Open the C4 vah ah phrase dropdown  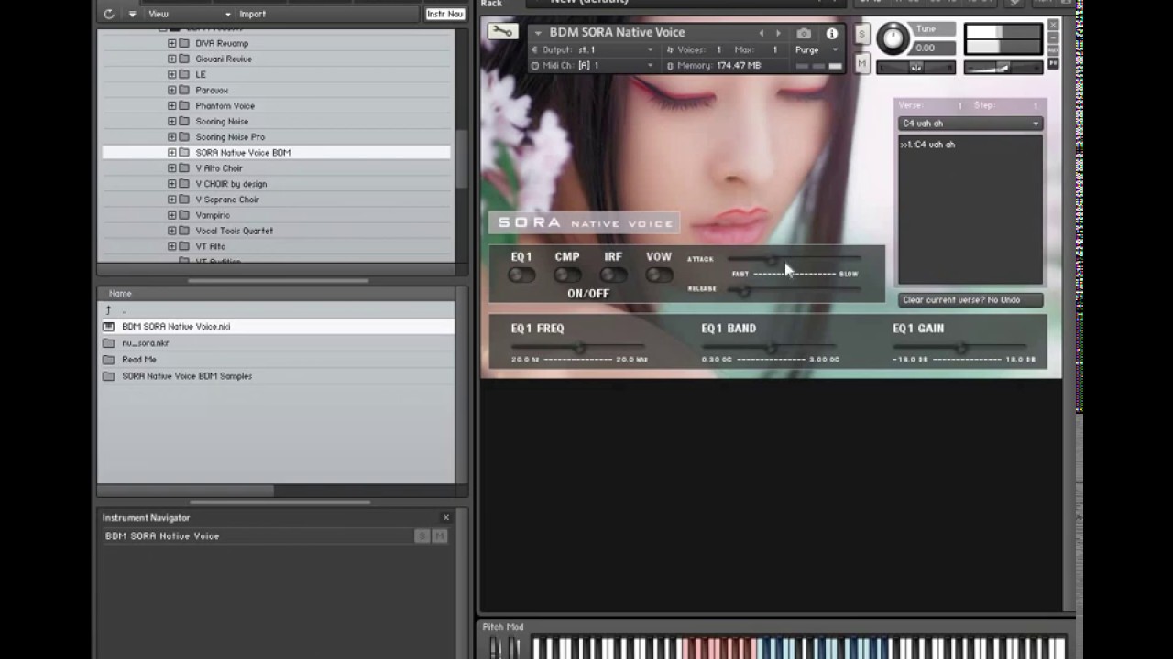pos(970,124)
